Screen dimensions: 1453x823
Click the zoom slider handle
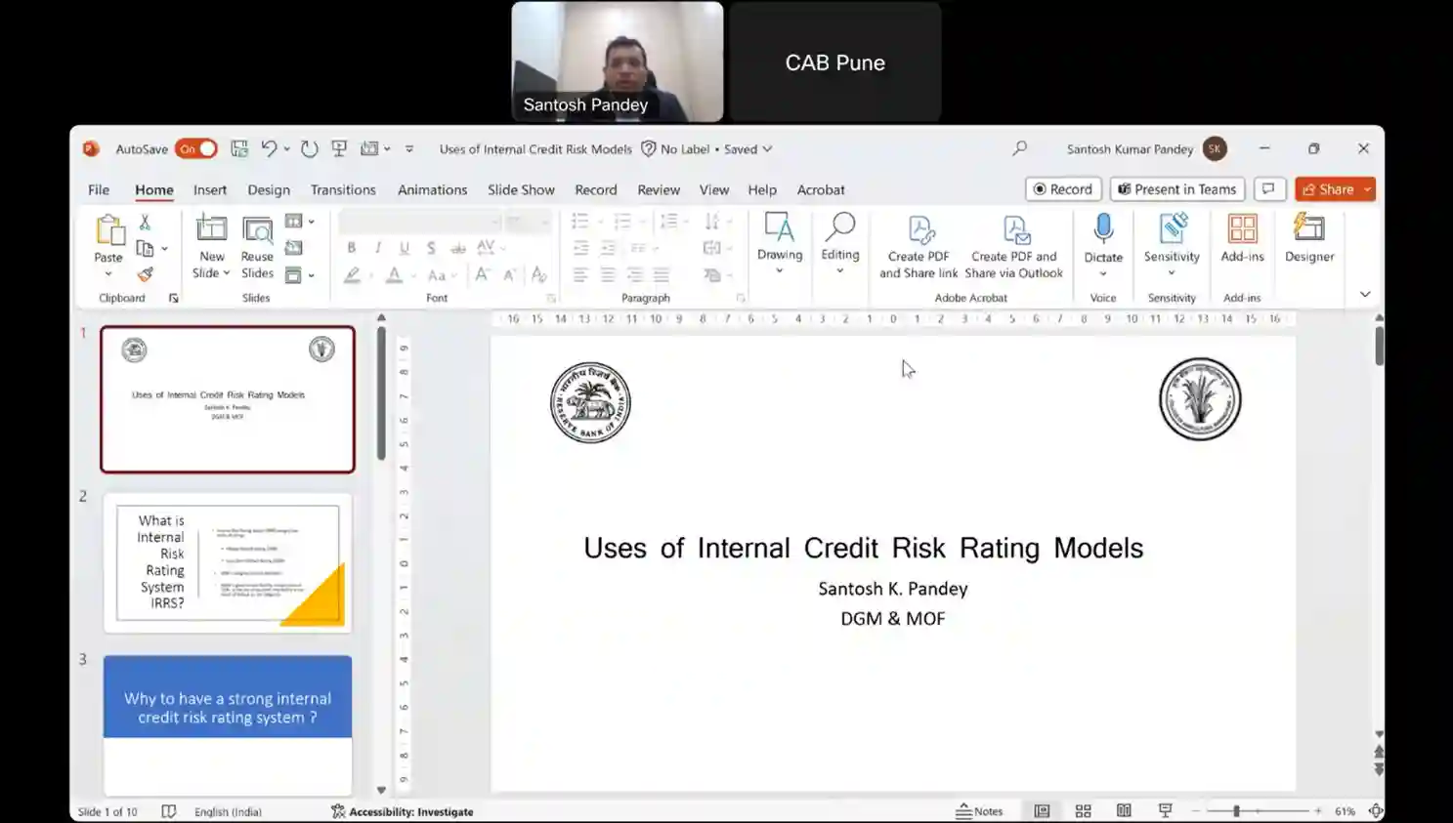(x=1236, y=811)
